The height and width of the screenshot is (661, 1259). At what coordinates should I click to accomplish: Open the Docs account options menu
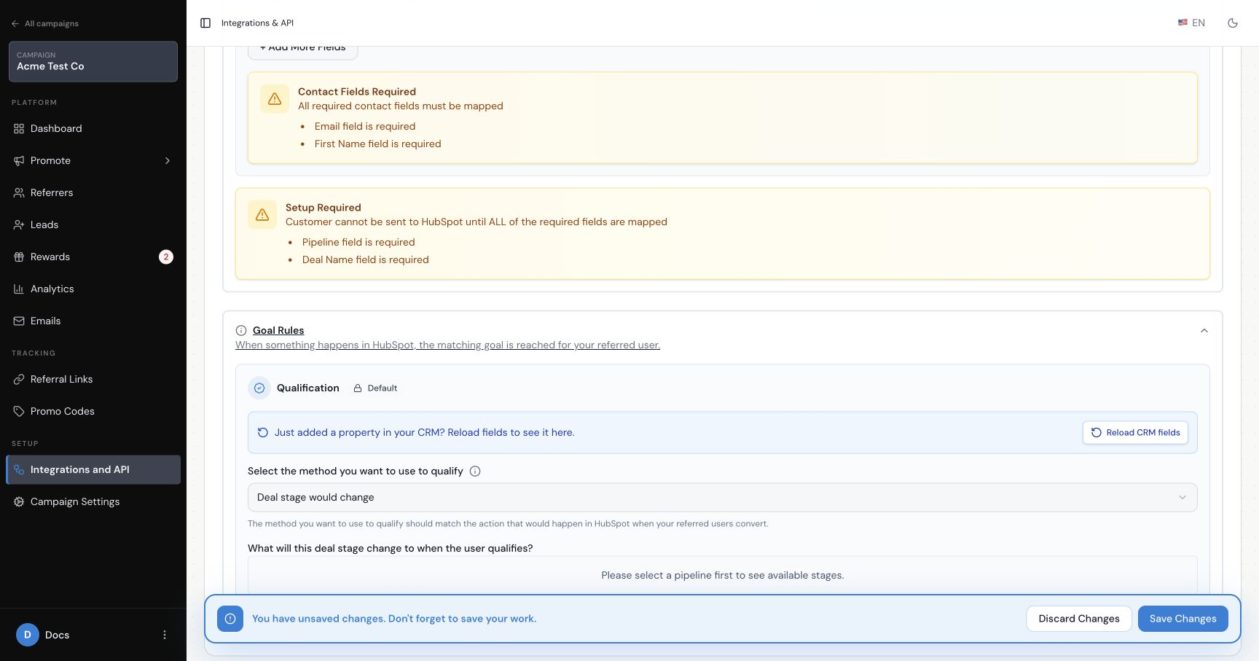click(x=165, y=635)
